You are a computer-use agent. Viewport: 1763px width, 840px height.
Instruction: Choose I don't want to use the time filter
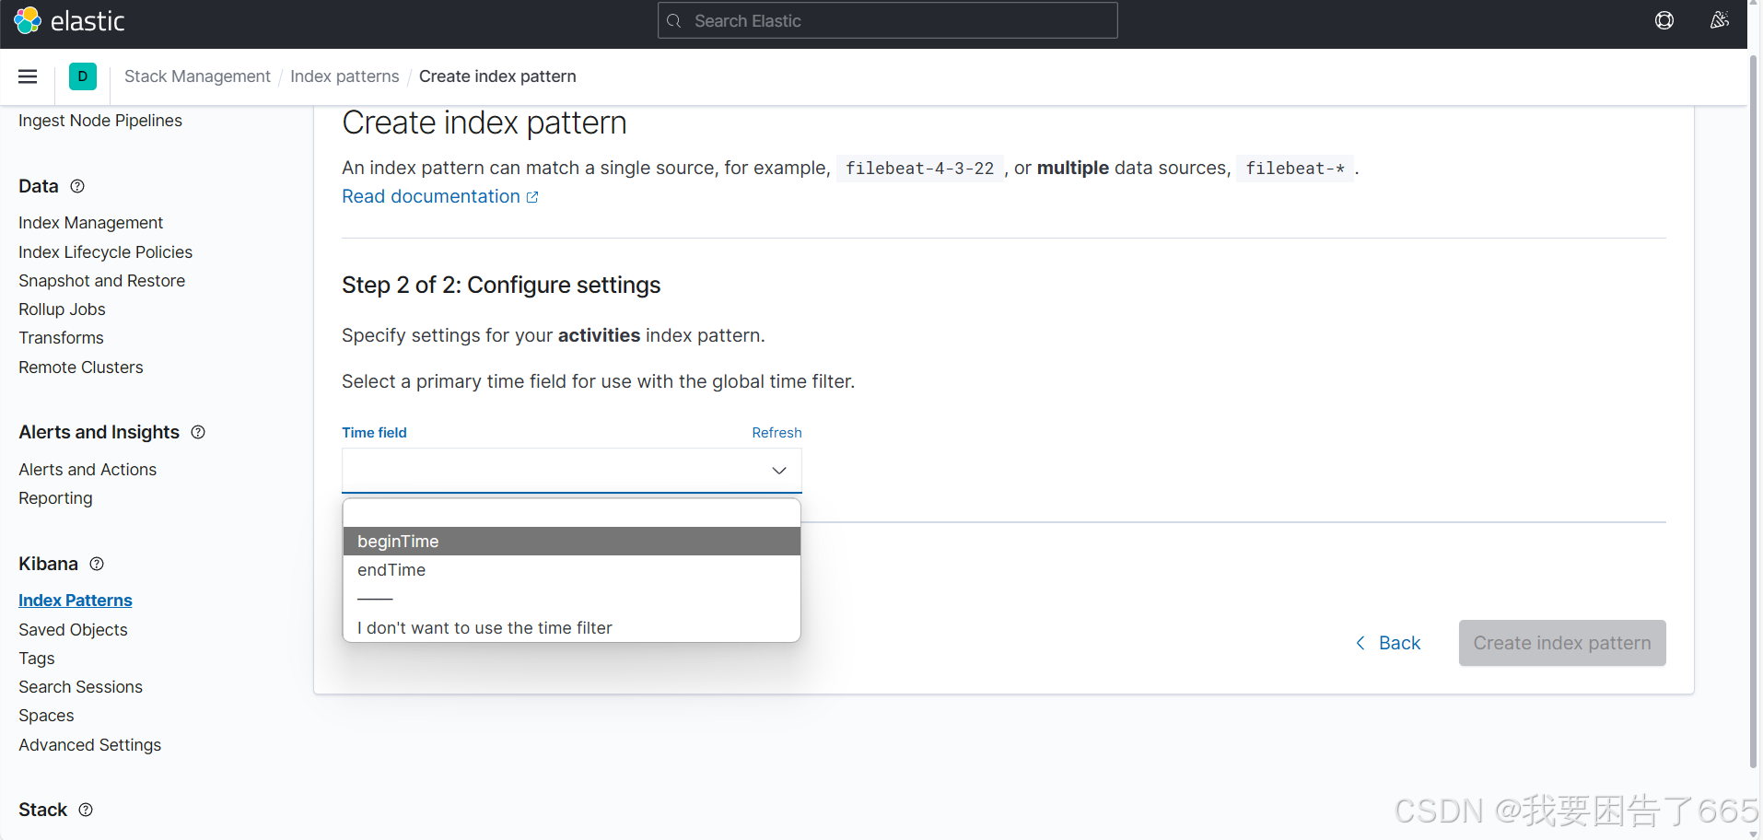coord(485,627)
